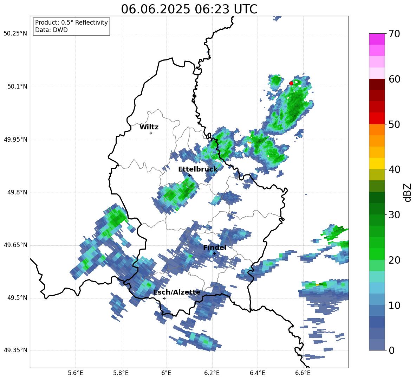Click the 'Product: 0.5° Reflectivity' label
This screenshot has width=416, height=380.
click(71, 22)
